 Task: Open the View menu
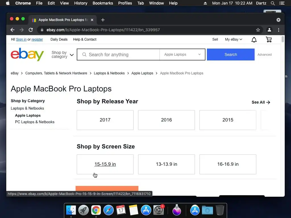(65, 3)
